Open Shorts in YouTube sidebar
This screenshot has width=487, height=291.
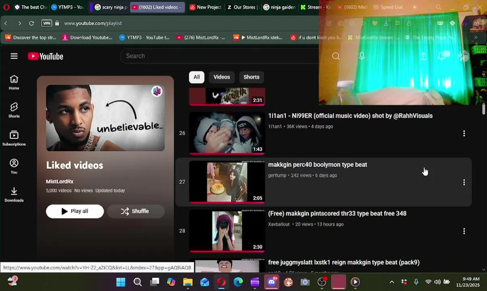[14, 110]
